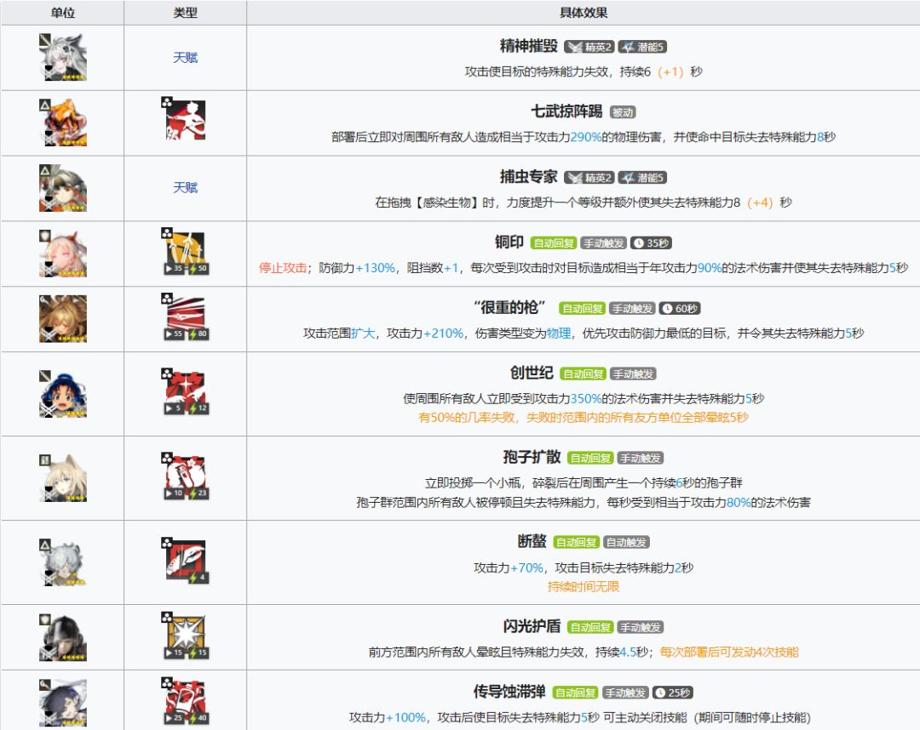Click 自动回复 tag beside 孢子扩散
Viewport: 920px width, 730px height.
(x=590, y=458)
